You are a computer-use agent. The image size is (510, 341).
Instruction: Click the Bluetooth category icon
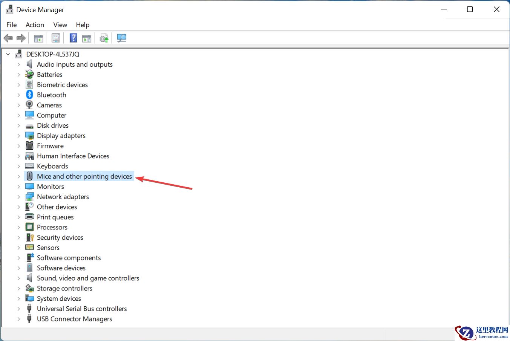[29, 95]
